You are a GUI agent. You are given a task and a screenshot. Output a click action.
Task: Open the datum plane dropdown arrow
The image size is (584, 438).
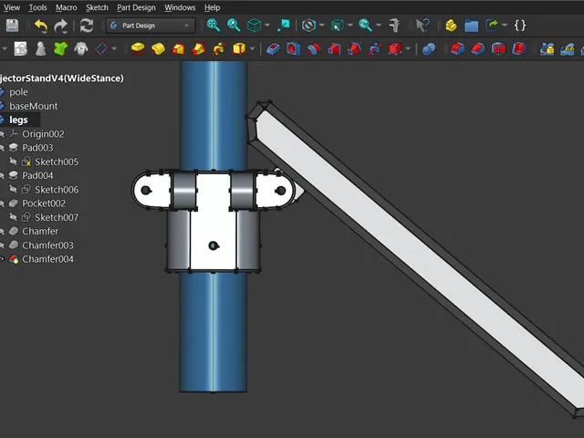[x=114, y=48]
